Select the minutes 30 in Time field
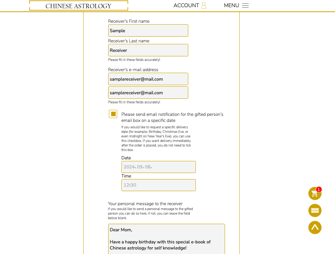Screen dimensions: 335x254 pyautogui.click(x=133, y=185)
